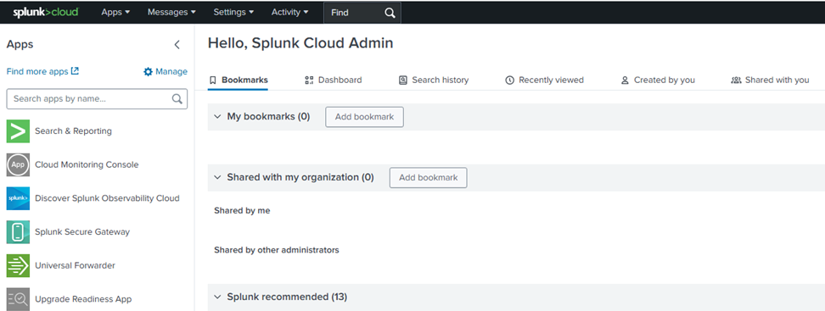The height and width of the screenshot is (311, 825).
Task: Click the splunk>cloud logo
Action: click(45, 12)
